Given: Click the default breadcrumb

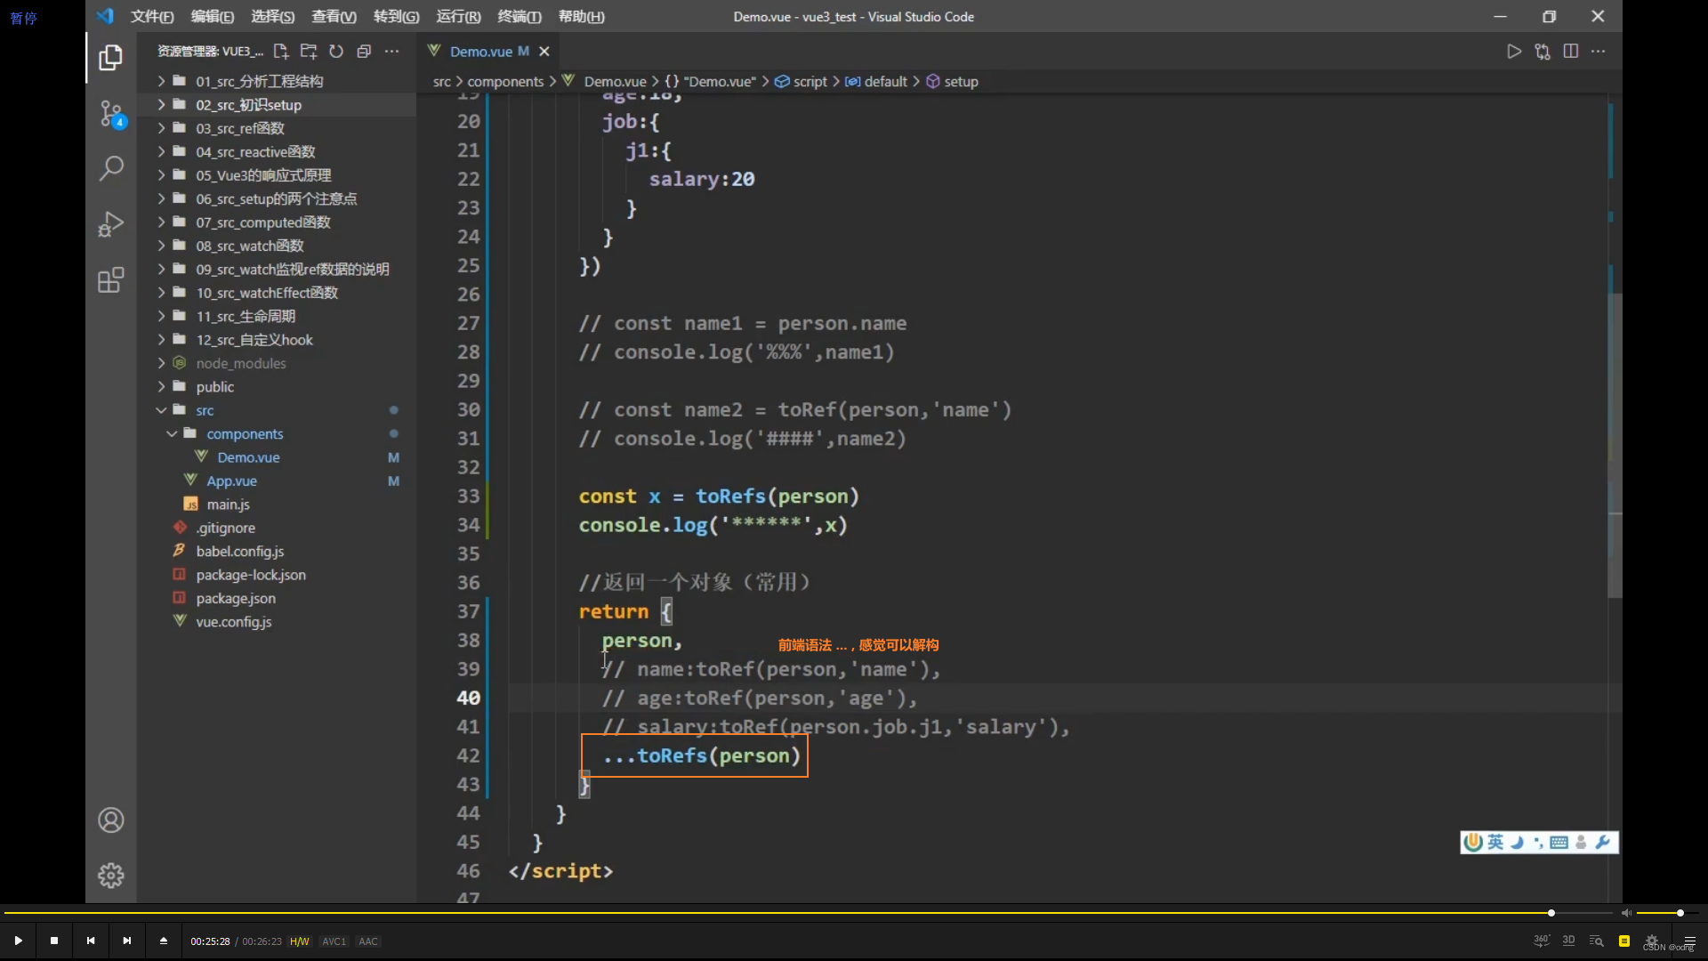Looking at the screenshot, I should (876, 81).
